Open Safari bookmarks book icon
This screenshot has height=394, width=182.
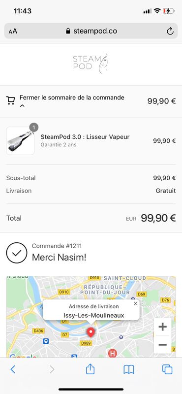pos(129,369)
